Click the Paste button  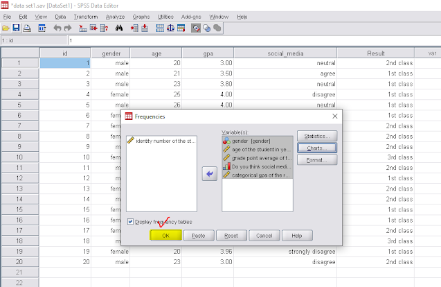(199, 236)
